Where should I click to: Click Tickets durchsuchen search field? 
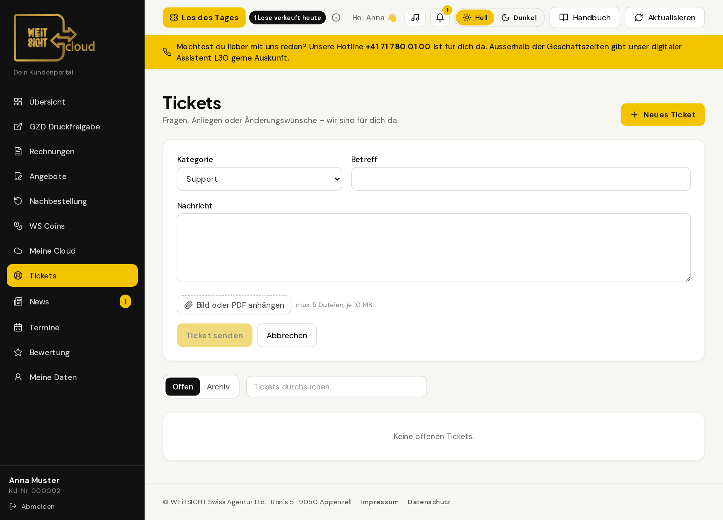337,386
